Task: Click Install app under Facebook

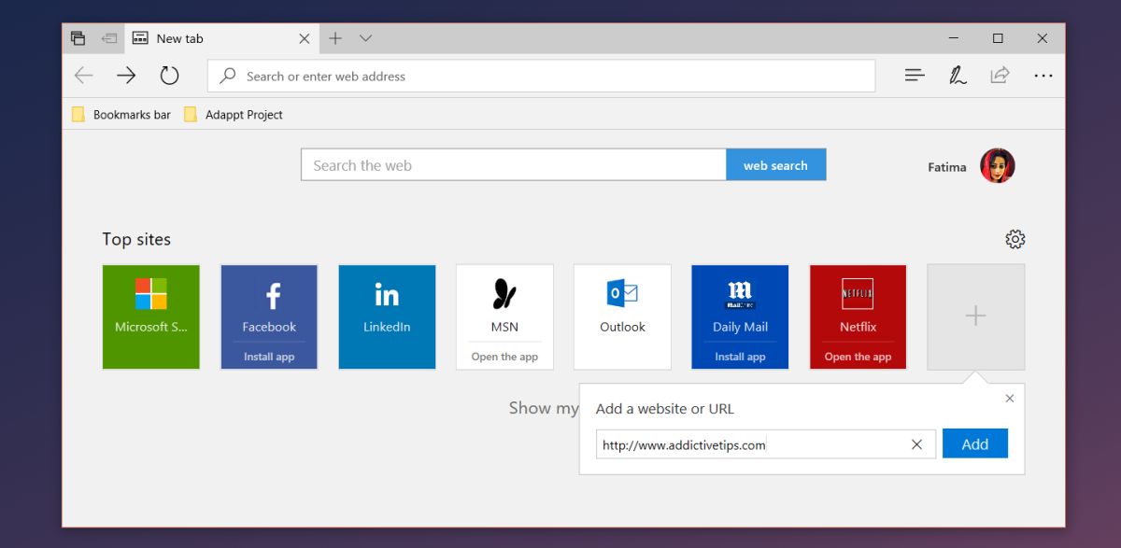Action: 269,357
